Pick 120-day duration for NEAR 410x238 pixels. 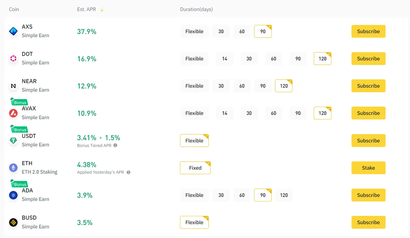click(284, 86)
